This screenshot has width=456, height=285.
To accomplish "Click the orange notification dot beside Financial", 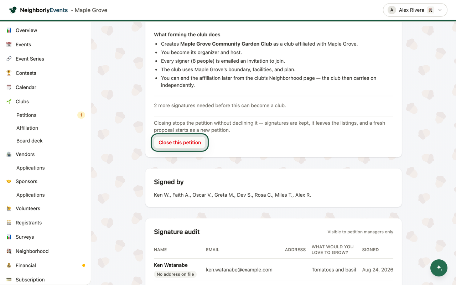I will tap(84, 265).
